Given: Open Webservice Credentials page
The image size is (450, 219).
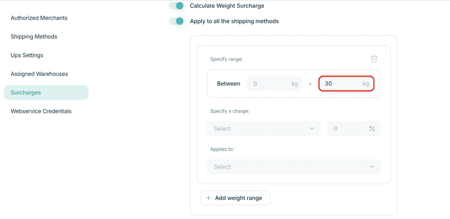Looking at the screenshot, I should [x=41, y=111].
